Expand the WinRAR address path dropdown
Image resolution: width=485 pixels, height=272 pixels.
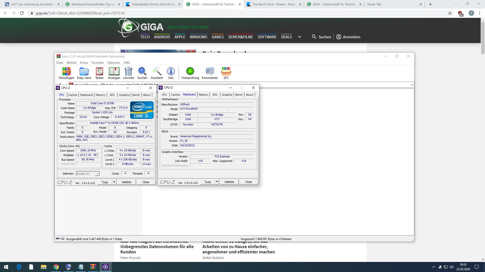412,85
